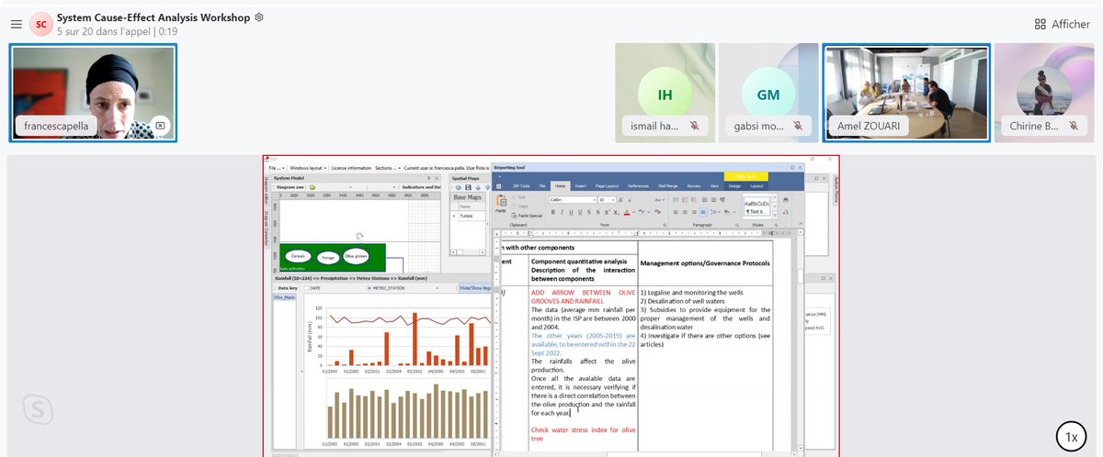Click the Afficher view button

tap(1062, 24)
